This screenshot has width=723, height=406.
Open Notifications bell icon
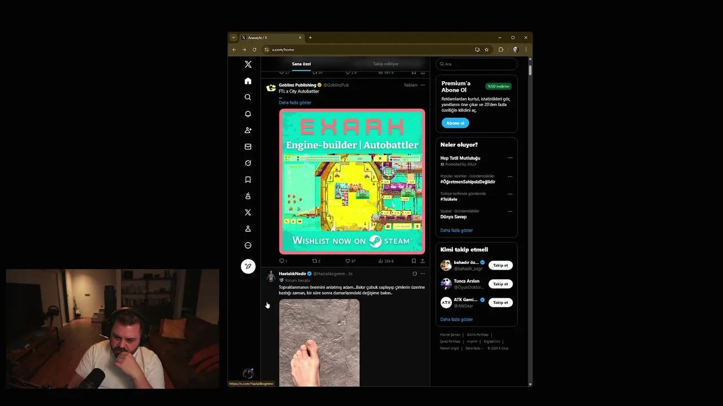[x=248, y=114]
